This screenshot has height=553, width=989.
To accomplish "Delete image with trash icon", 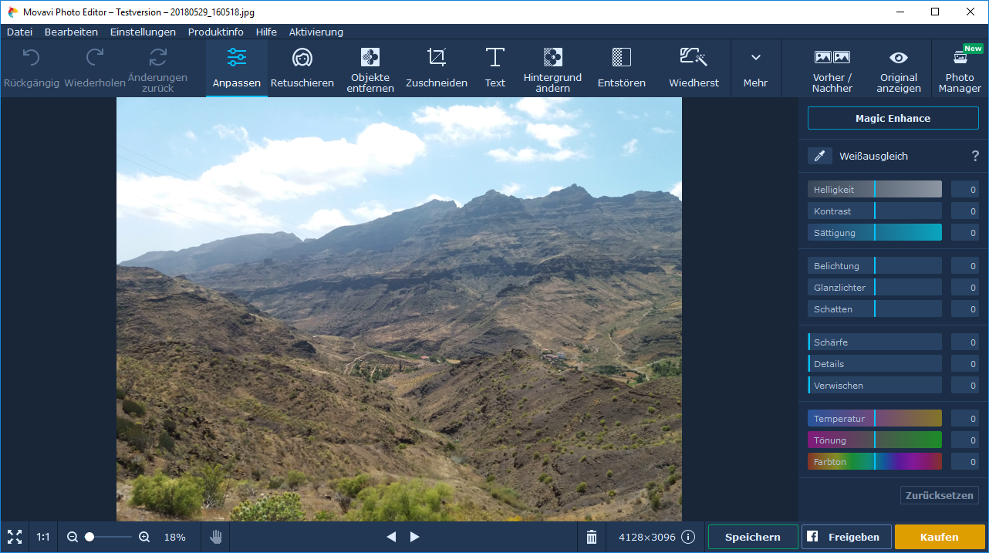I will [x=592, y=537].
